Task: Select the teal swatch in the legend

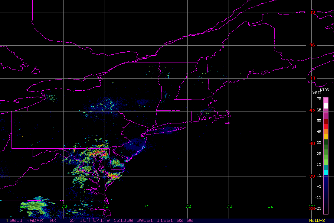Action: tap(326, 168)
